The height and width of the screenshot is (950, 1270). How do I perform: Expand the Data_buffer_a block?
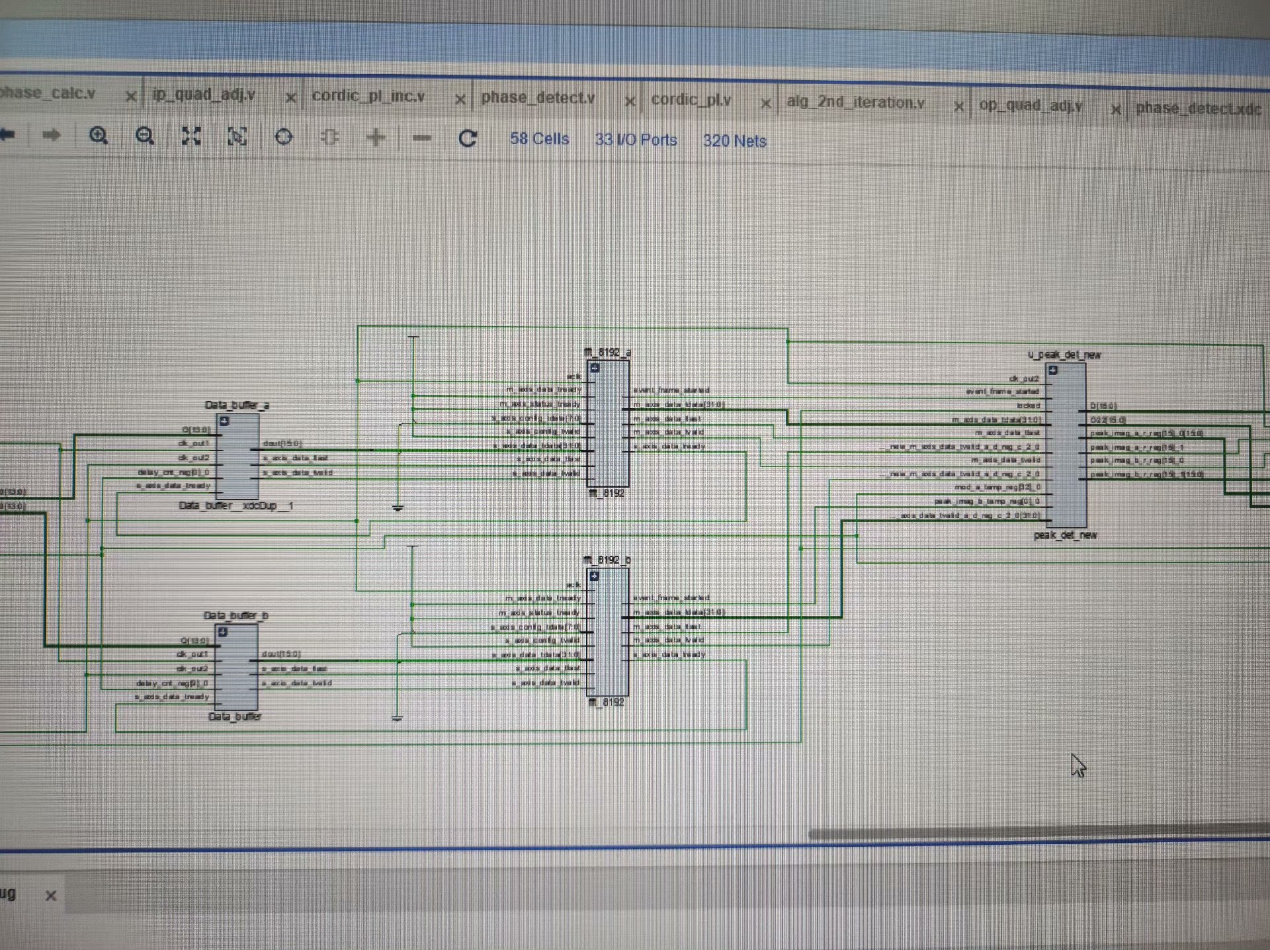(x=224, y=421)
